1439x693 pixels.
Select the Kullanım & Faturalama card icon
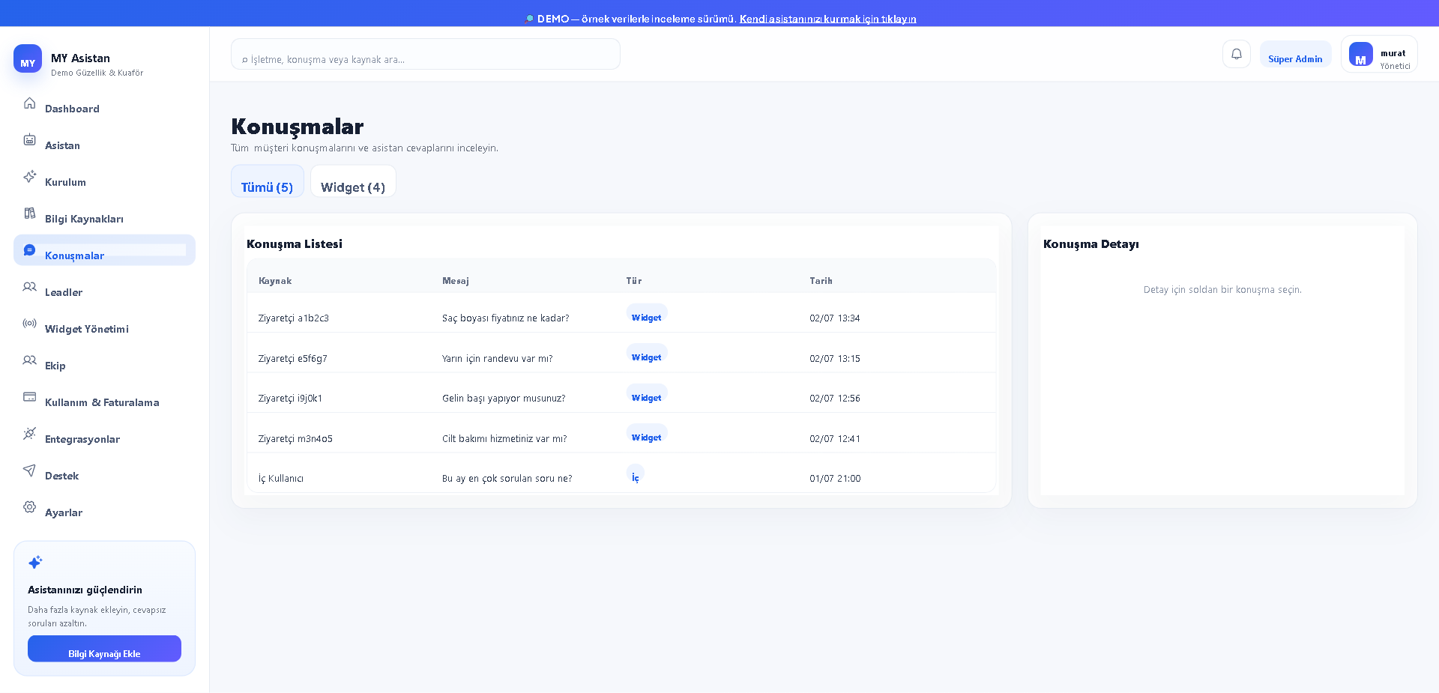29,397
